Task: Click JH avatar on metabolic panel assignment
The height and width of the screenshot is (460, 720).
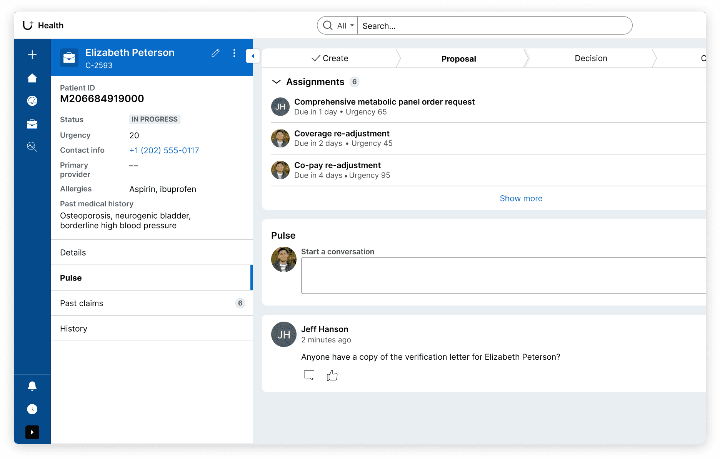Action: (280, 107)
